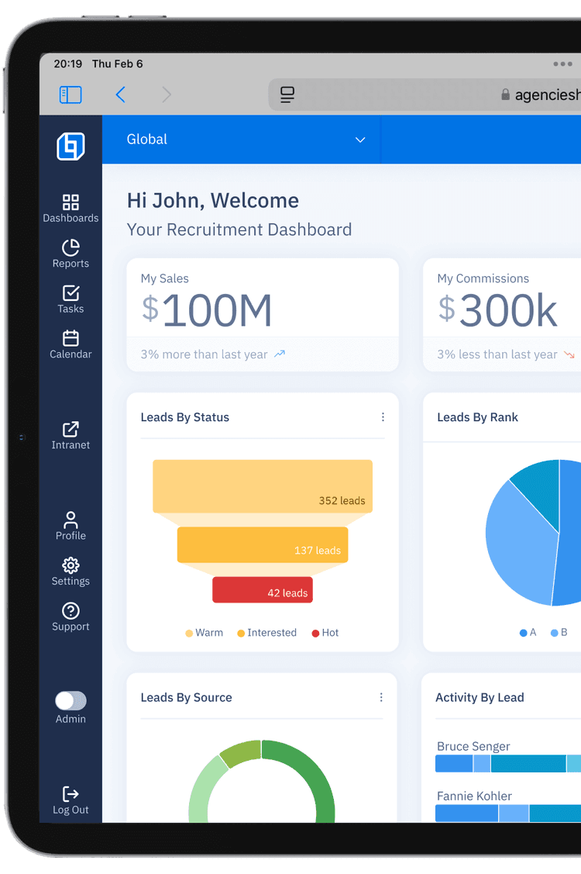The height and width of the screenshot is (874, 581).
Task: Click the red 42 leads funnel segment
Action: [263, 590]
